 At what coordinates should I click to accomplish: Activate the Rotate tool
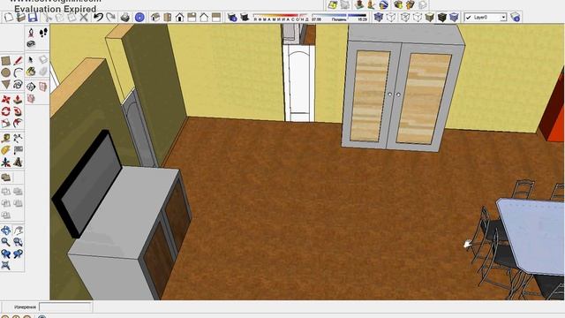click(6, 111)
